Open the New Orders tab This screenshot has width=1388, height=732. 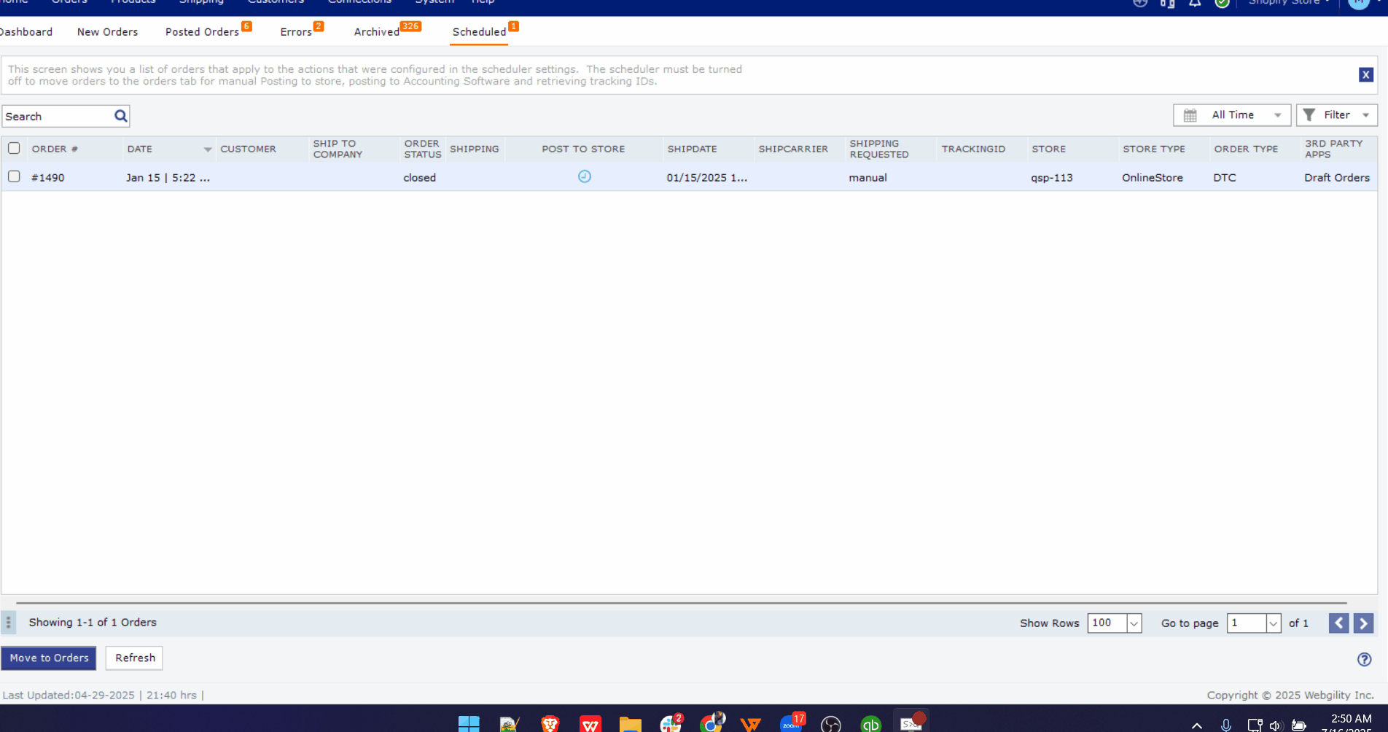click(x=107, y=32)
